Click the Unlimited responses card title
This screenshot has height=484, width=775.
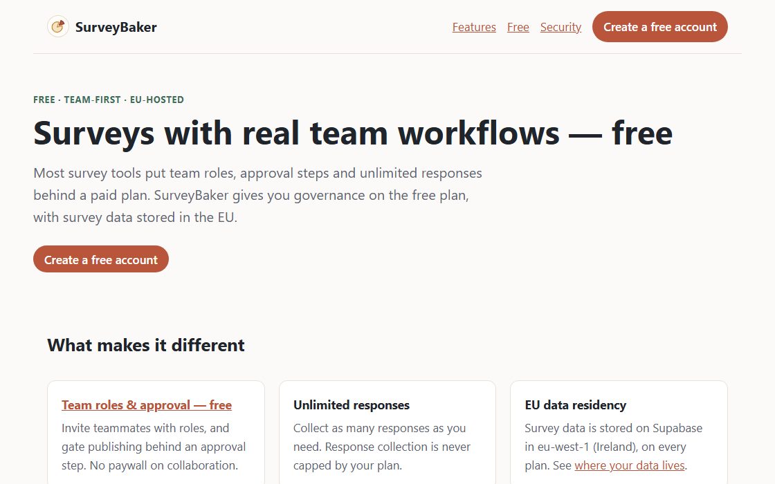[x=352, y=405]
